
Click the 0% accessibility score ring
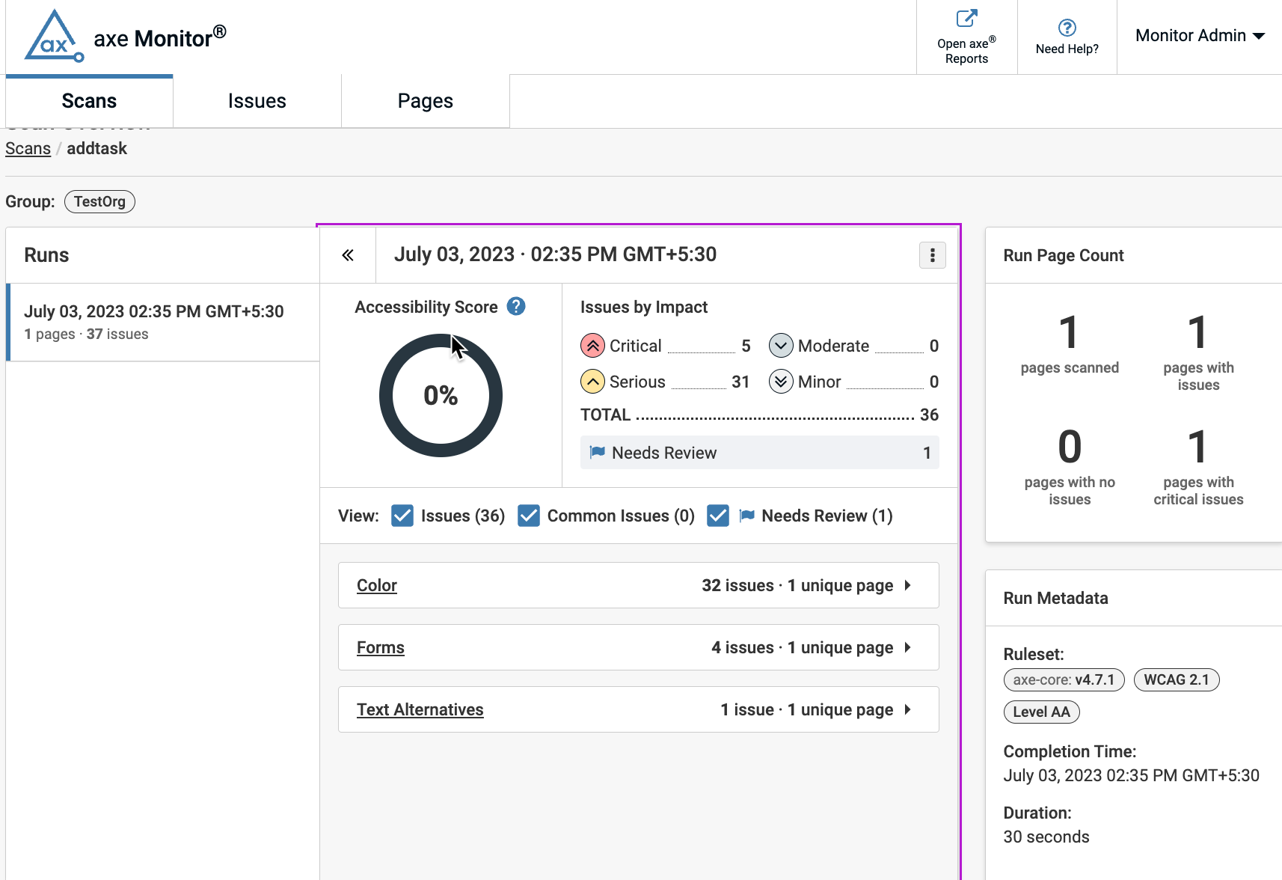click(x=441, y=395)
